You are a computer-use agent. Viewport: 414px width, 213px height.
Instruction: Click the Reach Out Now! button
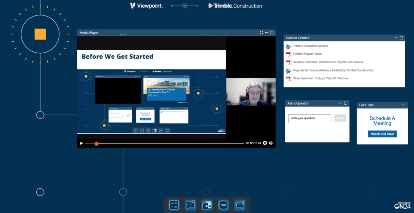pos(382,134)
